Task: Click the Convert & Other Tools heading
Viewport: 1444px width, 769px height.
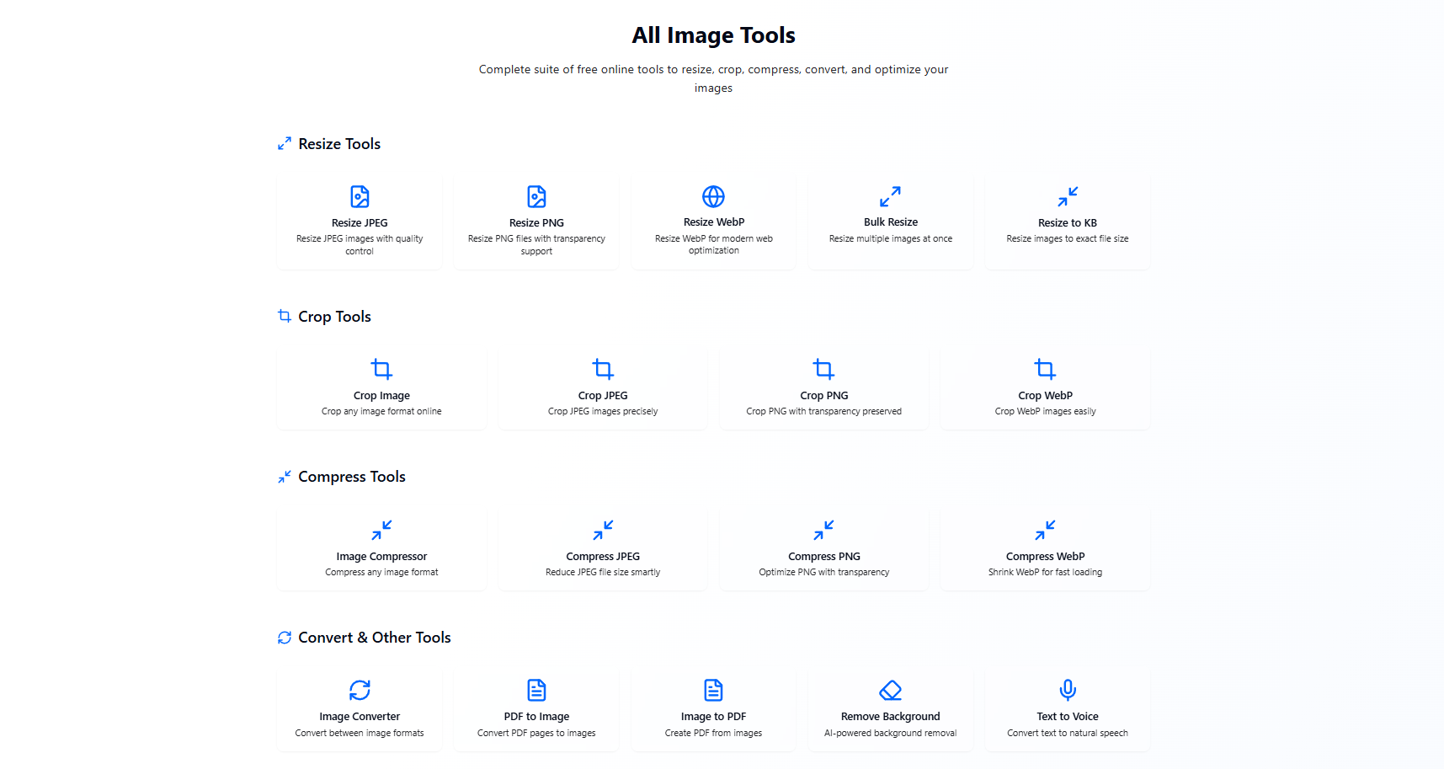Action: tap(374, 638)
